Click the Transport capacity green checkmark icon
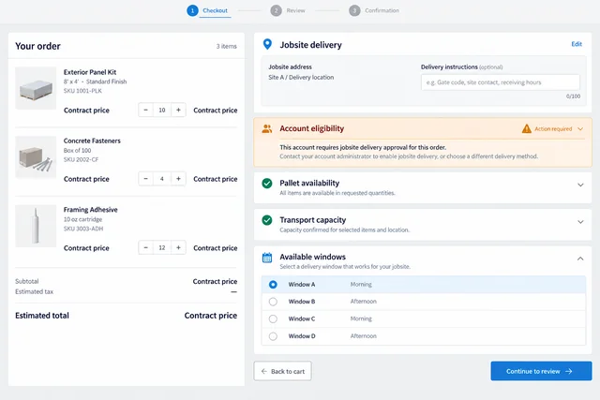The image size is (600, 400). 267,220
